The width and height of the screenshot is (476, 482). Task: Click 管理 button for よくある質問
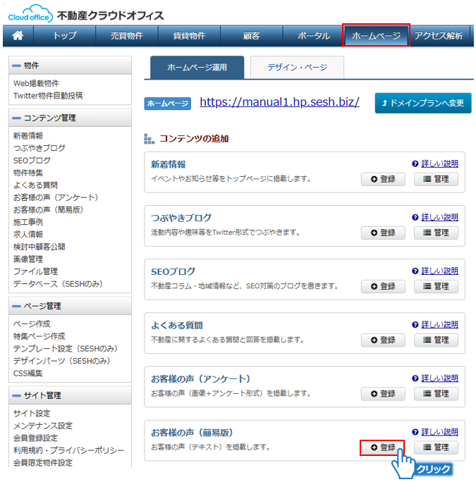click(436, 340)
